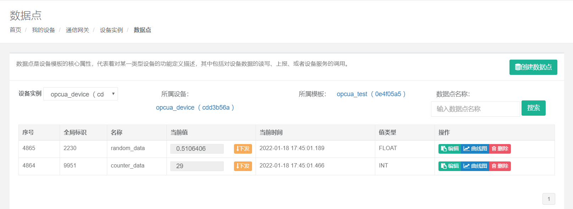Viewport: 573px width, 209px height.
Task: Delete the counter_data data point
Action: (x=500, y=166)
